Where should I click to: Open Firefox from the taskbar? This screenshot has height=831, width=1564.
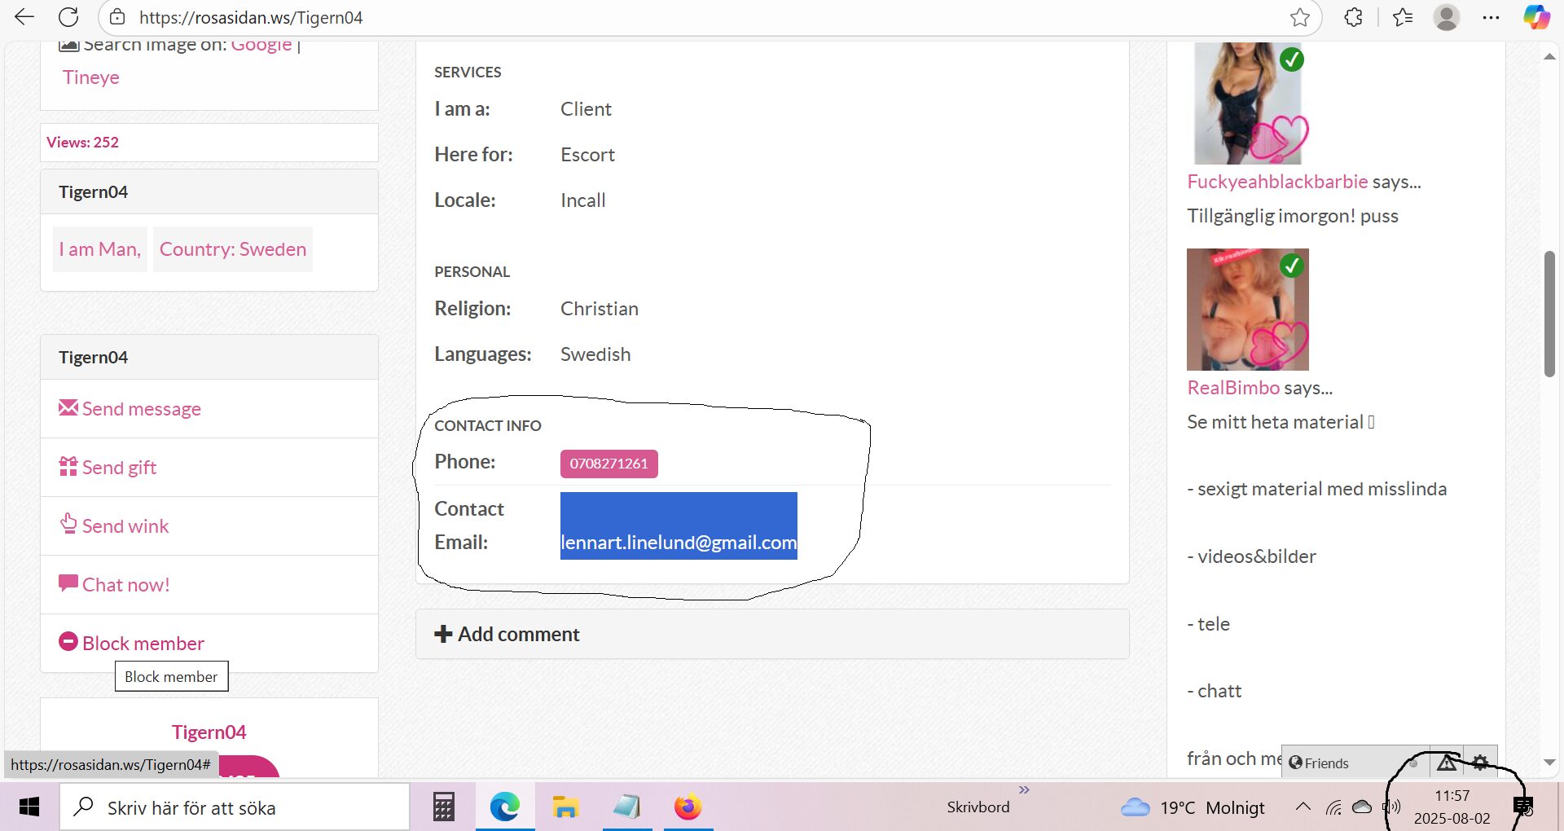pyautogui.click(x=688, y=807)
